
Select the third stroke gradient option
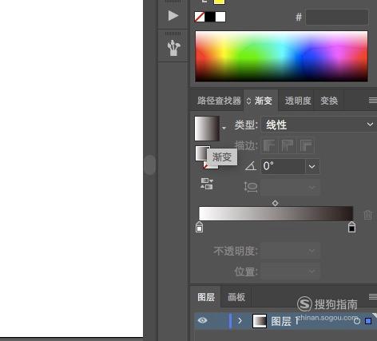coord(307,145)
